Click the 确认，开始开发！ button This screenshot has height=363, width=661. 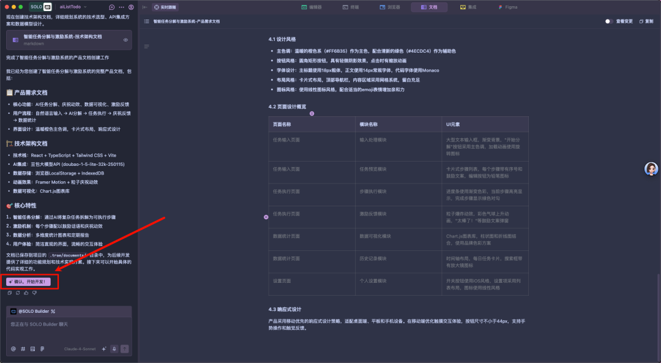pos(28,282)
